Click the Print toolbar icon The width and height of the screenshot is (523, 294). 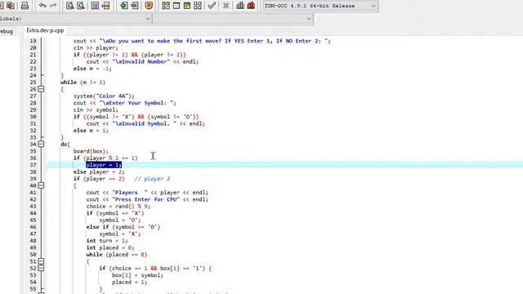[x=25, y=6]
